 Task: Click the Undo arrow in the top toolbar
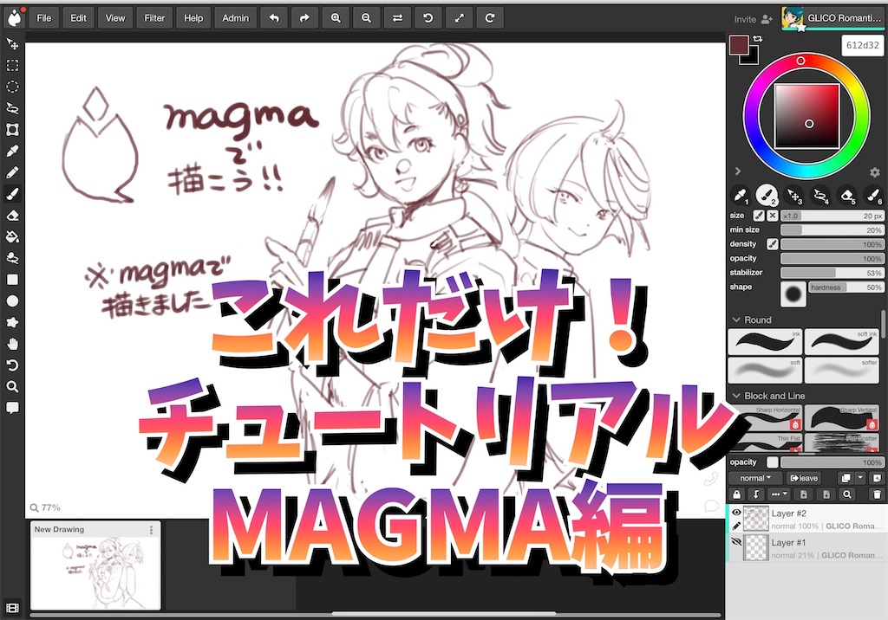273,17
